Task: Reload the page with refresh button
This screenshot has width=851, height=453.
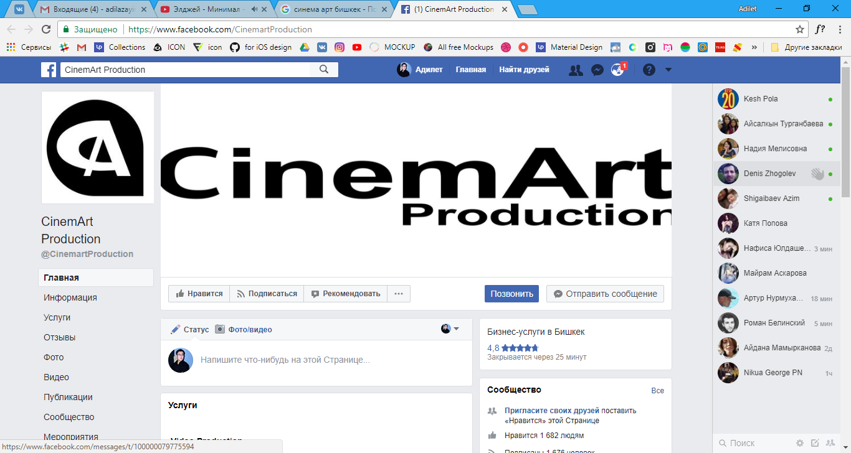Action: [x=46, y=29]
